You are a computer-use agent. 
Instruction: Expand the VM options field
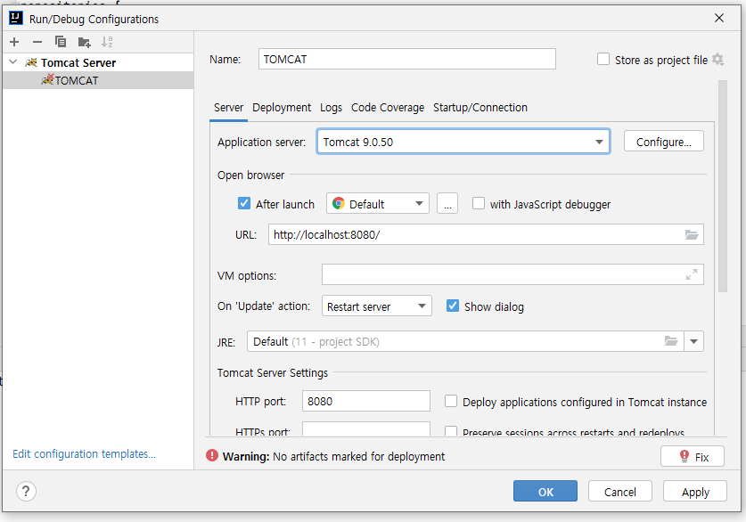pos(692,274)
